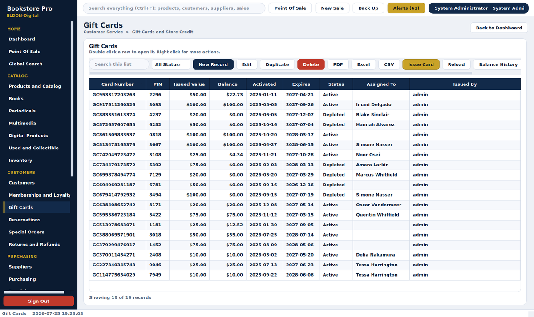Click Delia Nakamura cell

pos(381,255)
